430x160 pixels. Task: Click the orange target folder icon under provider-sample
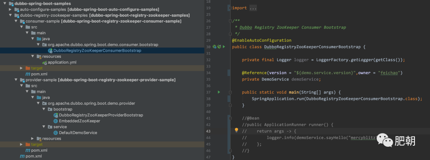coord(28,144)
